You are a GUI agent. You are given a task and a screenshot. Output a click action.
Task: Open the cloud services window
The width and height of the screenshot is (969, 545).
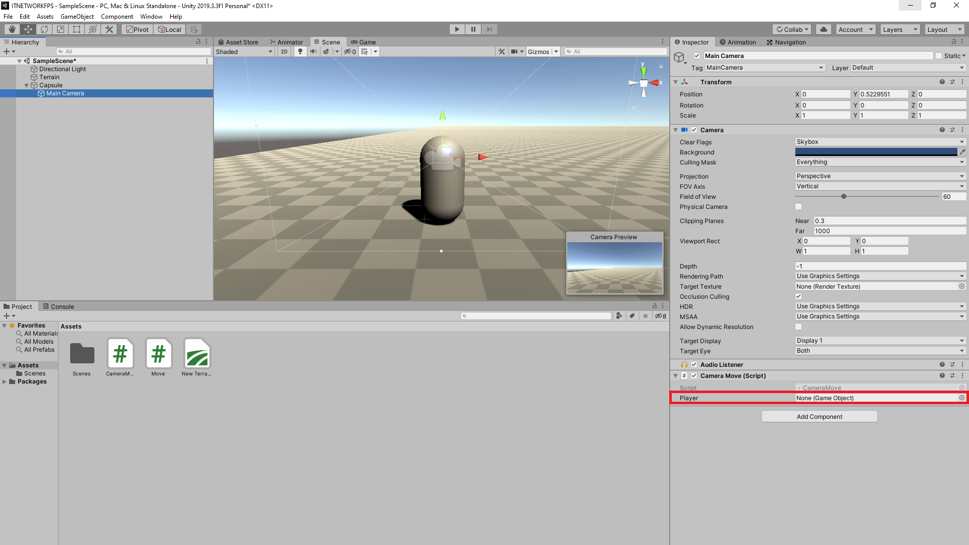point(823,29)
